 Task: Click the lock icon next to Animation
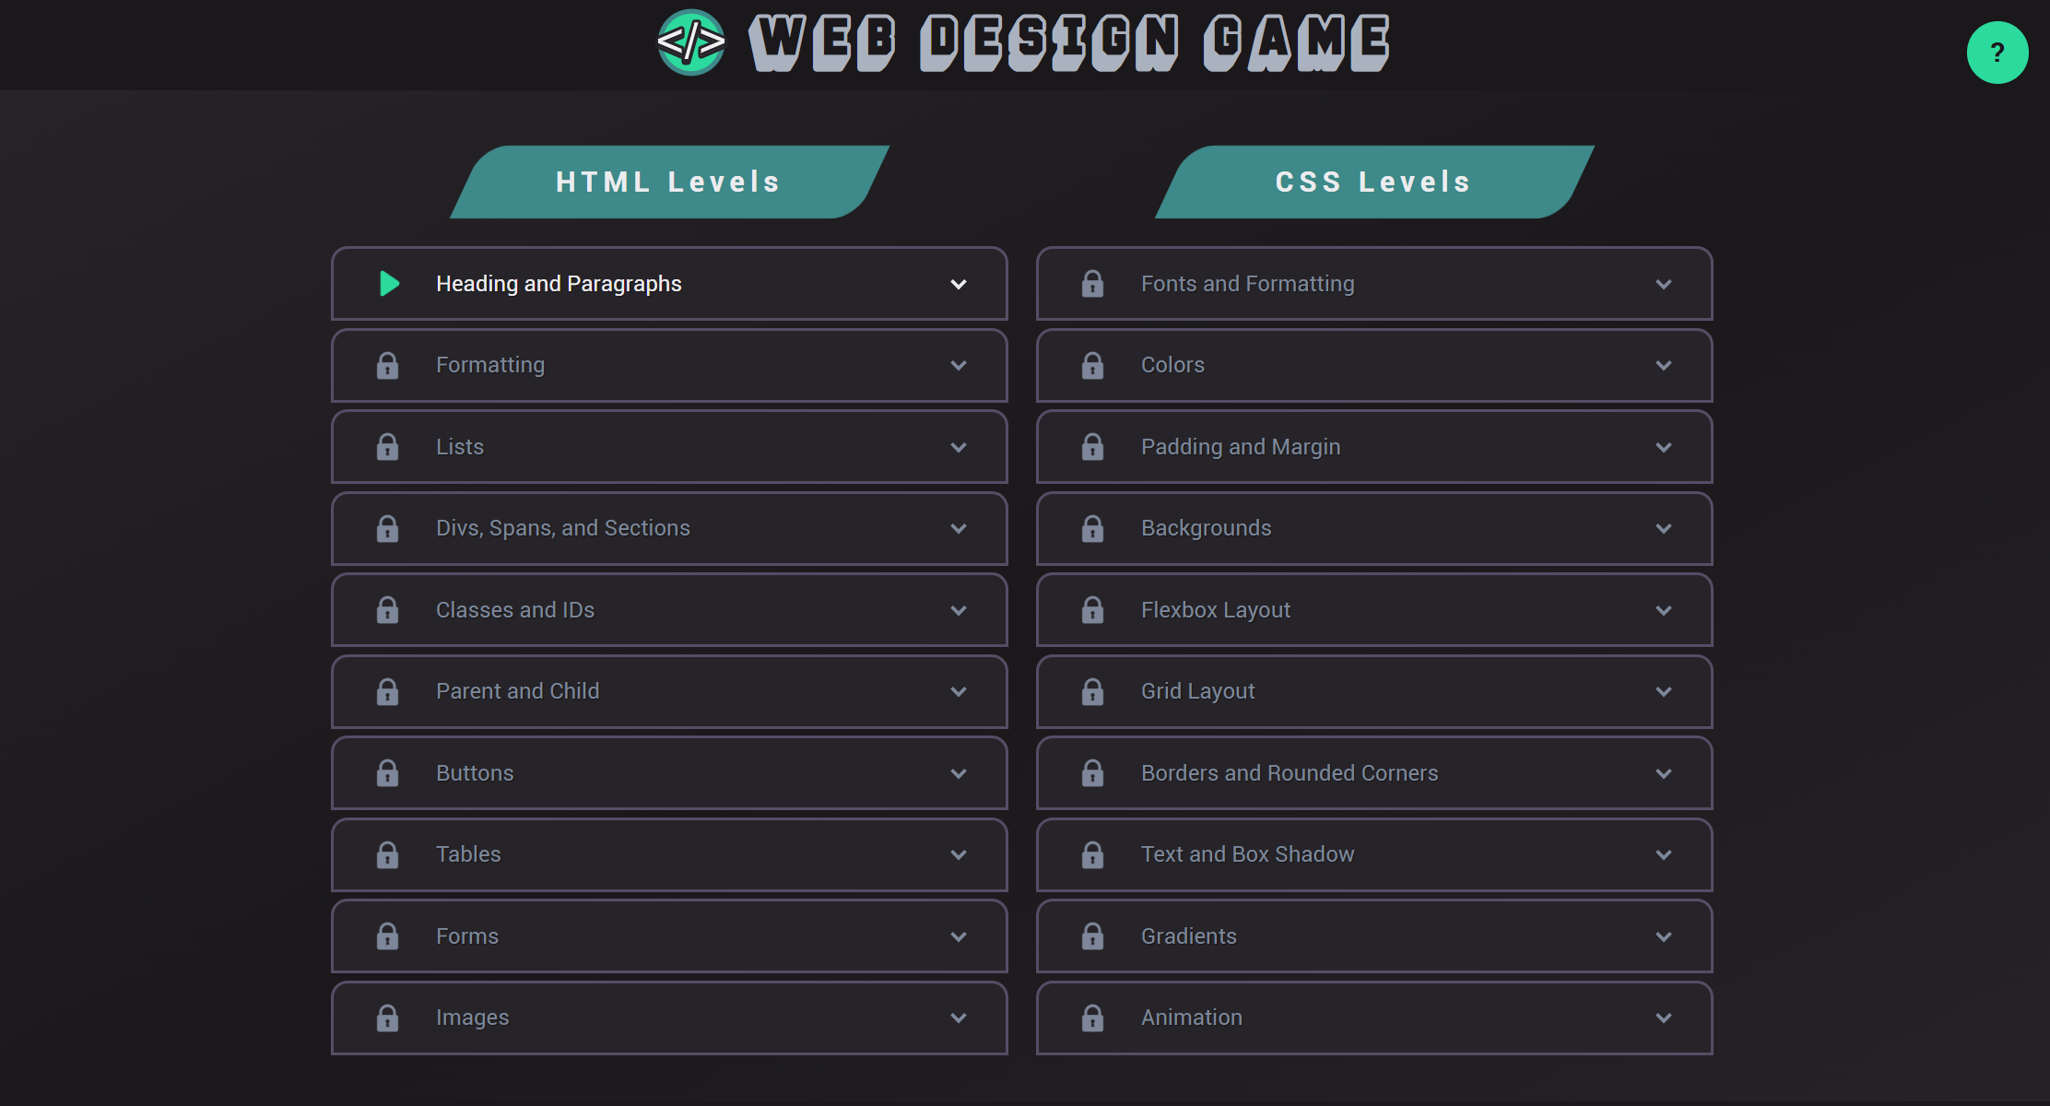click(1092, 1018)
